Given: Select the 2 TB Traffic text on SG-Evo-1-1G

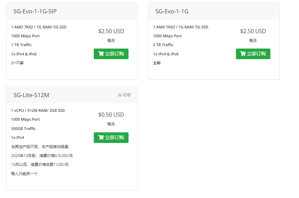Looking at the screenshot, I should 163,45.
